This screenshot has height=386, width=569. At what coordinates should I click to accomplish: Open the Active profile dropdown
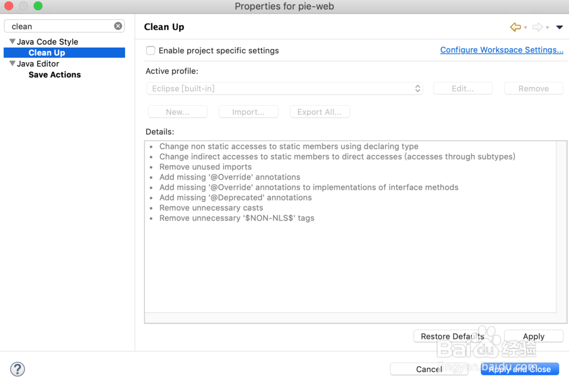(x=284, y=89)
